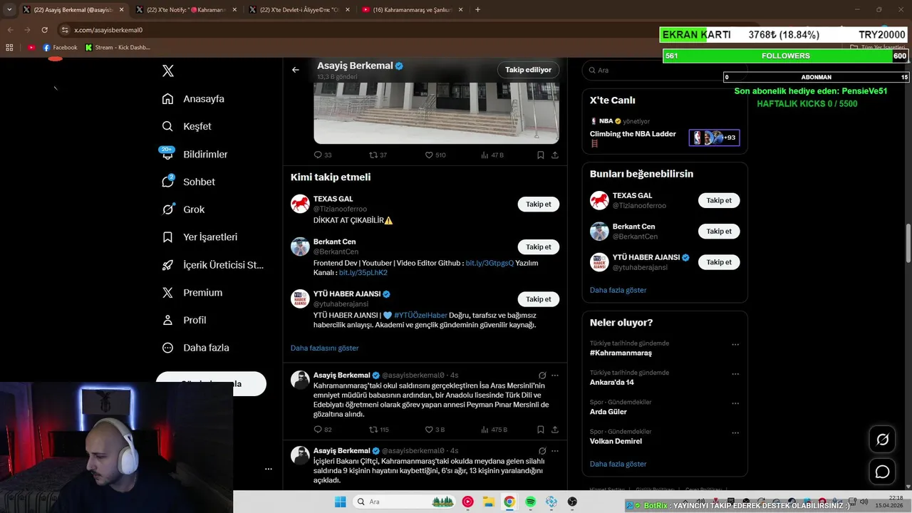Open Yer İşaretleri bookmarks
912x513 pixels.
(199, 237)
